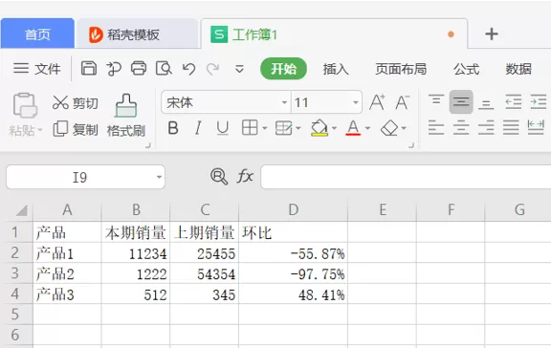Click the fx insert function icon
551x348 pixels.
245,176
